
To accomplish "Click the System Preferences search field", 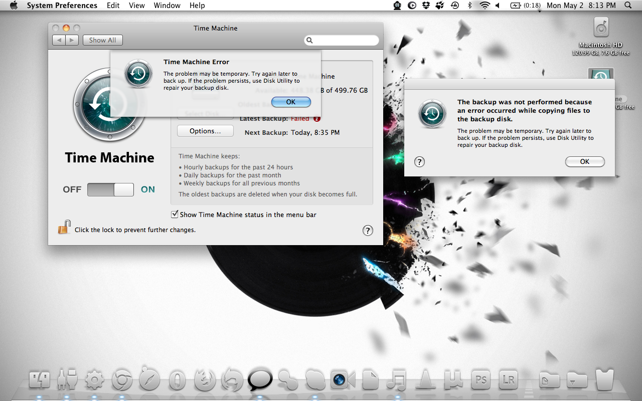I will [x=342, y=40].
